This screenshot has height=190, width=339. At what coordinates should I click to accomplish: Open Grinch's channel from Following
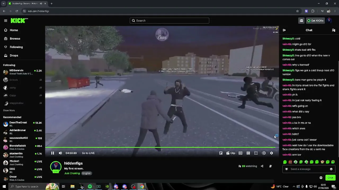pos(23,80)
